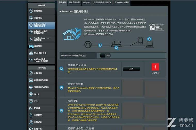The width and height of the screenshot is (196, 130).
Task: Open the VPN sidebar icon
Action: coord(31,101)
